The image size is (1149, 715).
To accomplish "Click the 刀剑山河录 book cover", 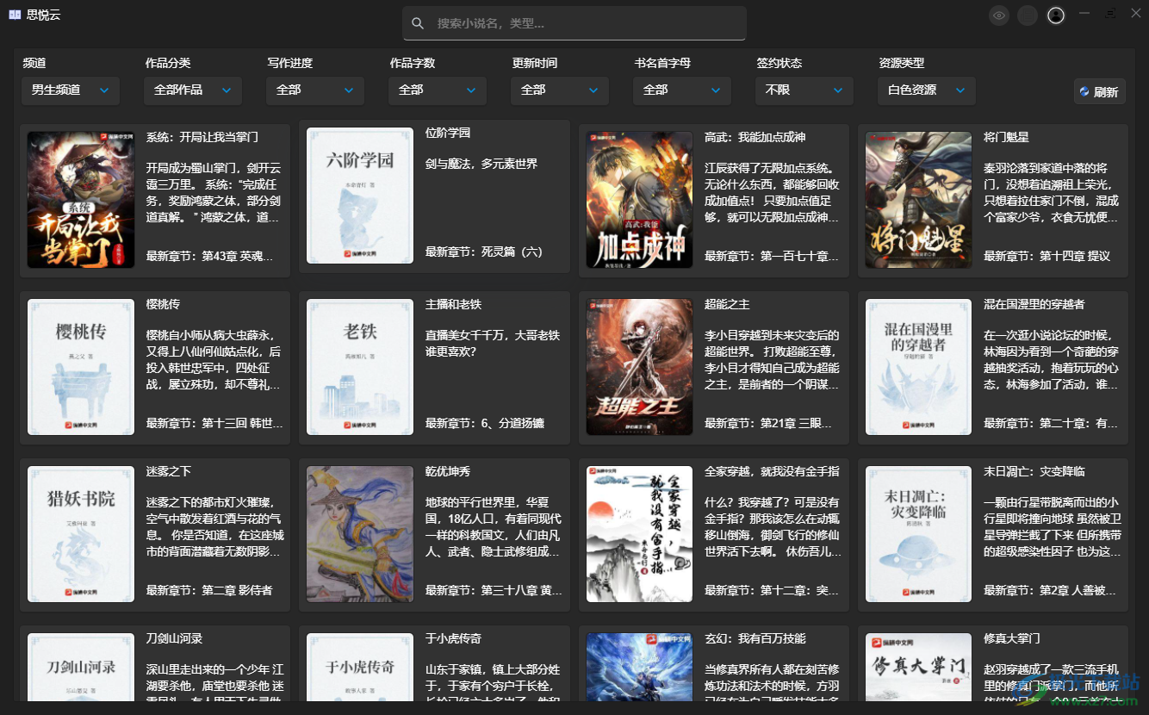I will 81,668.
